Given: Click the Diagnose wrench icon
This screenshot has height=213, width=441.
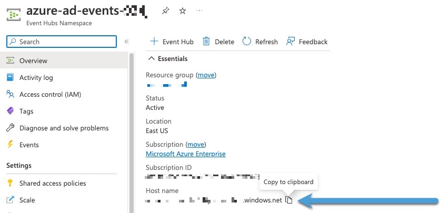Looking at the screenshot, I should pyautogui.click(x=10, y=128).
